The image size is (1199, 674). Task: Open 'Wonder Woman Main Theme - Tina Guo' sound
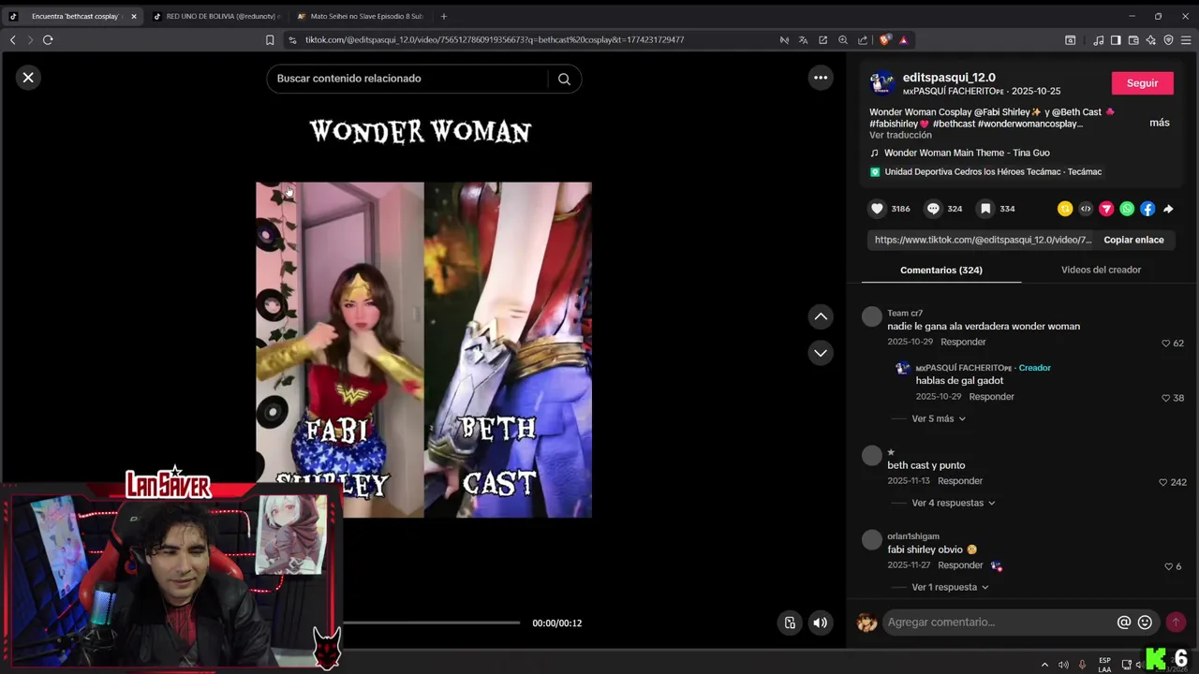point(967,153)
